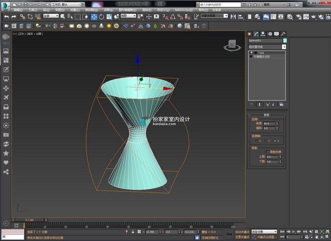Screen dimensions: 331x241
Task: Click the 角度 angle value field
Action: click(269, 123)
